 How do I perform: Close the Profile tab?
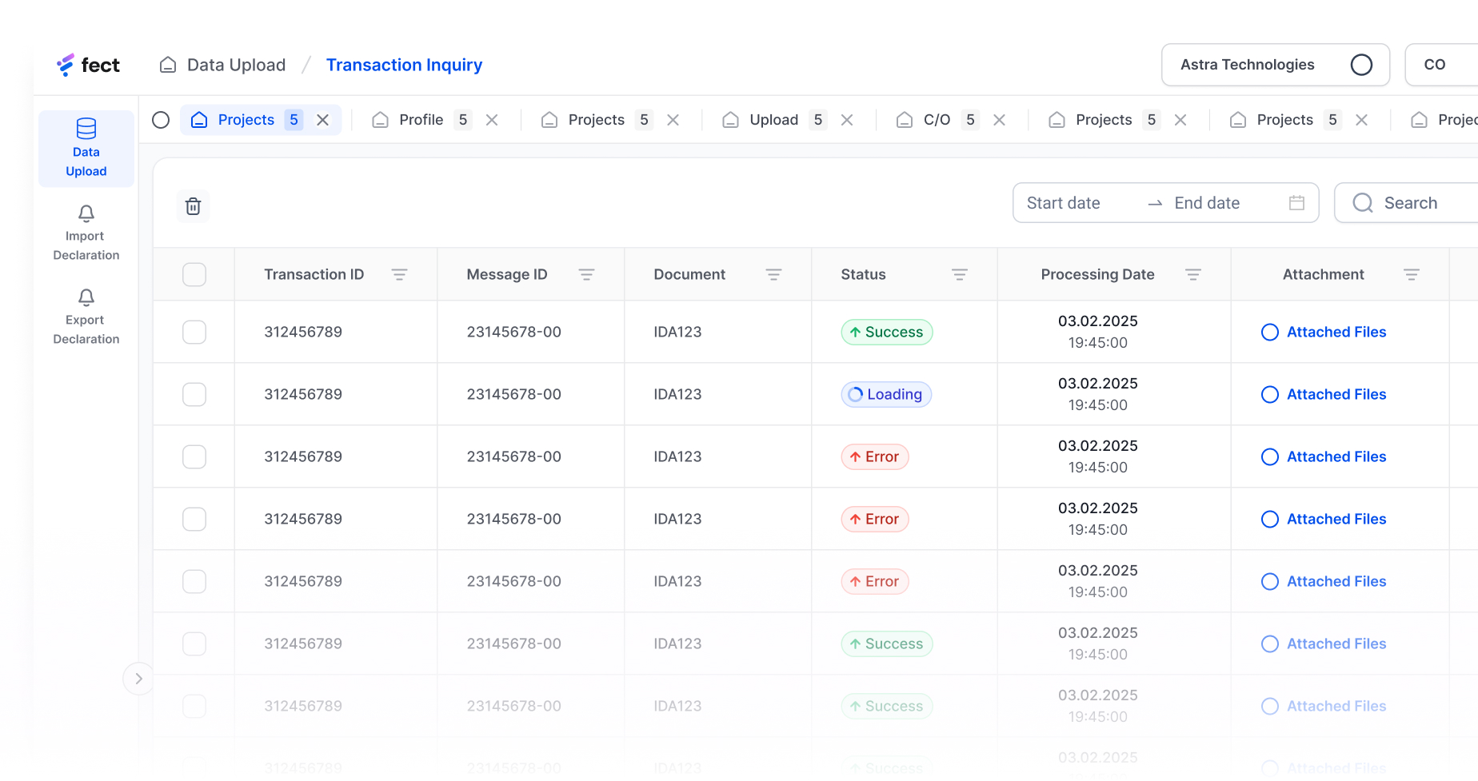[x=492, y=120]
